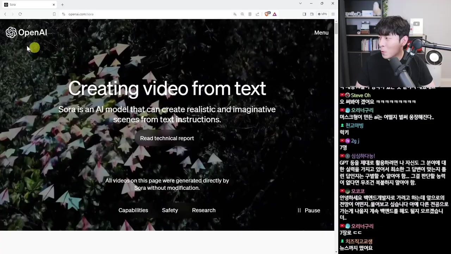The height and width of the screenshot is (254, 451).
Task: Jump to the Capabilities section
Action: coord(133,210)
